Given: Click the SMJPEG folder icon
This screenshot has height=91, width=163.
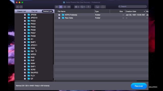Looking at the screenshot, I should 29,73.
